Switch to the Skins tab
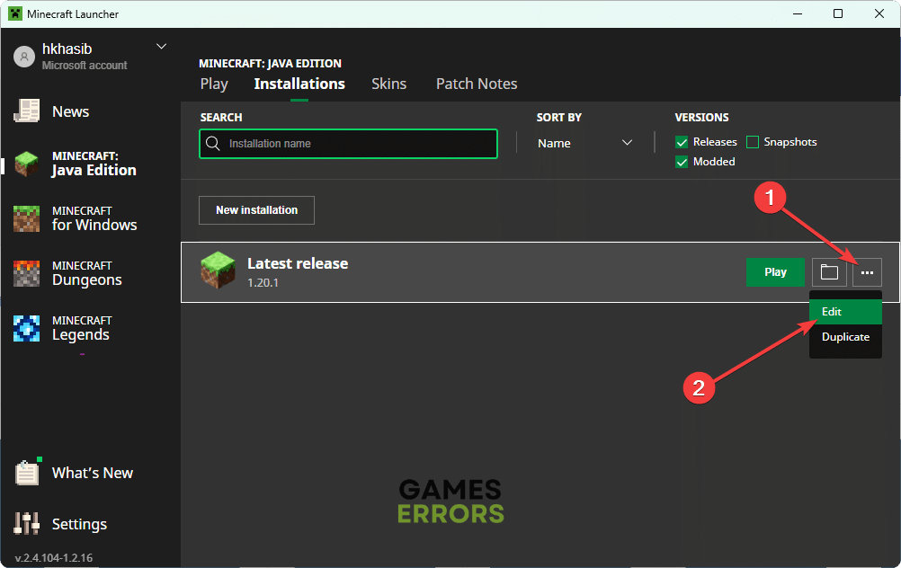The width and height of the screenshot is (901, 568). (x=388, y=84)
